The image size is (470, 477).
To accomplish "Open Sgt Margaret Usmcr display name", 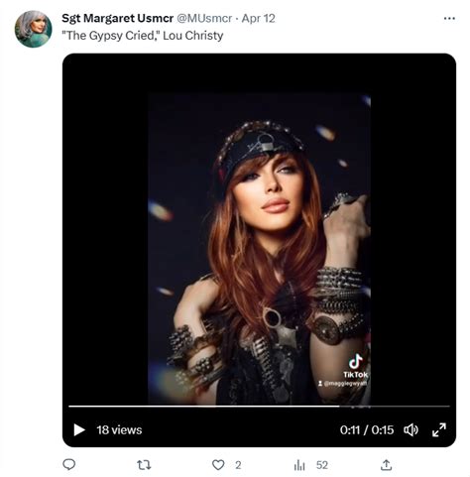I will click(x=118, y=19).
